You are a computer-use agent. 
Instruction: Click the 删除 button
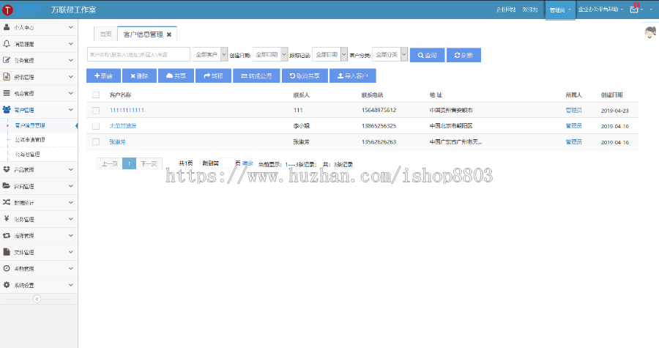coord(140,75)
